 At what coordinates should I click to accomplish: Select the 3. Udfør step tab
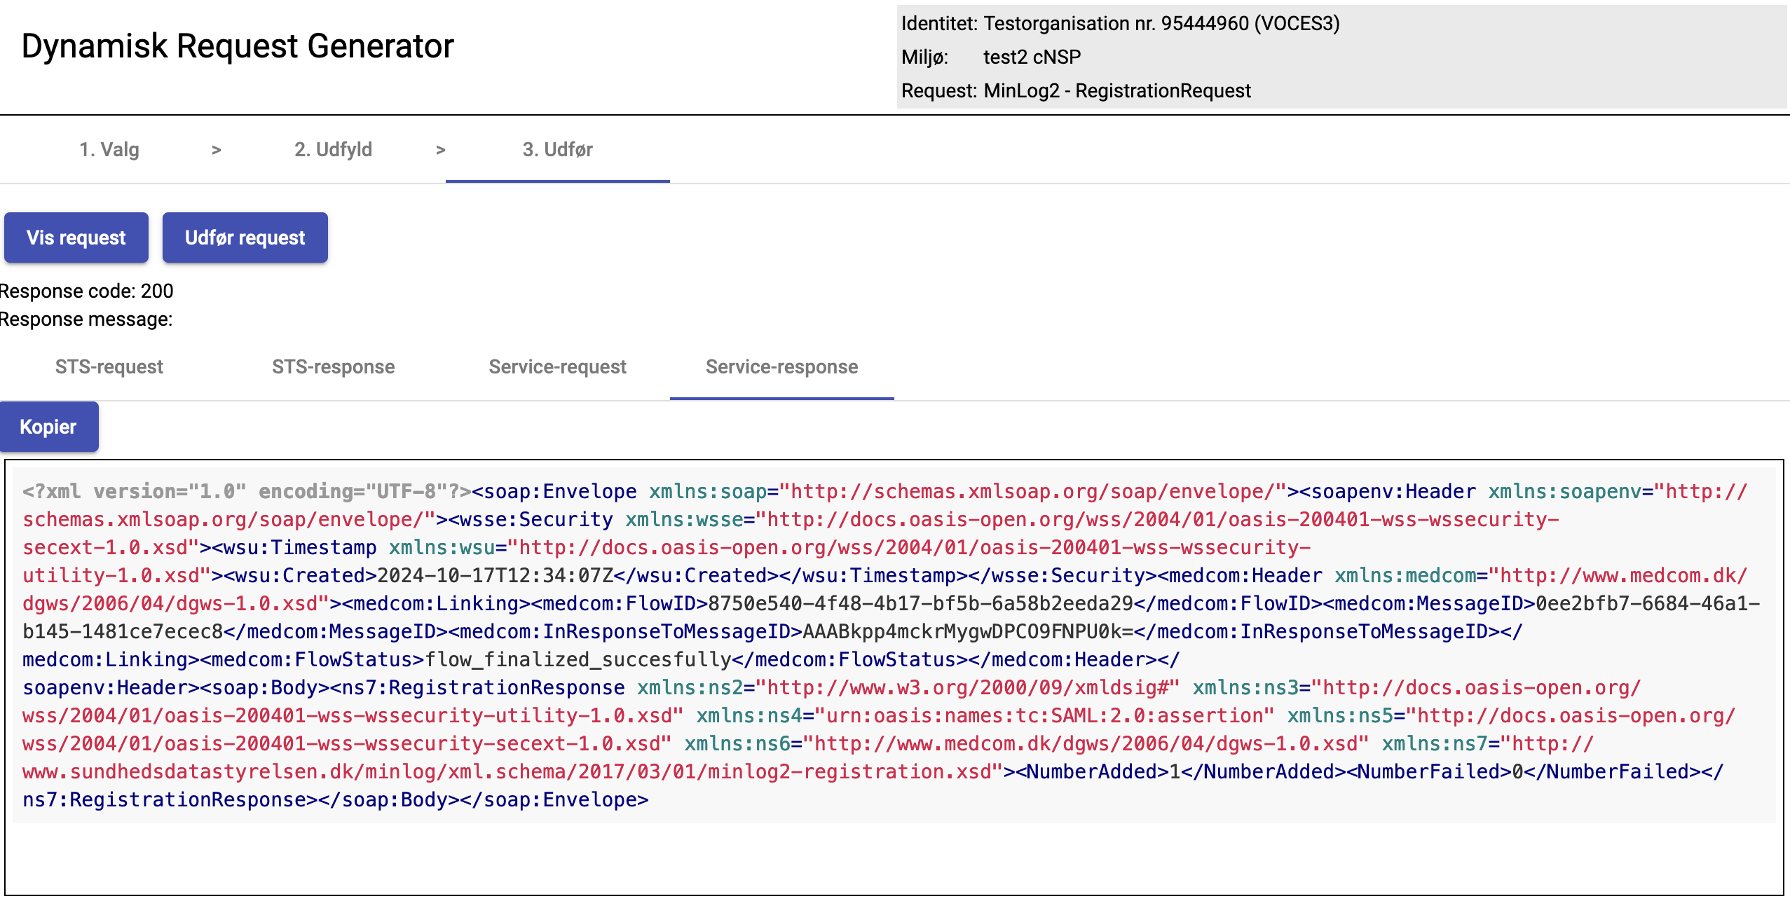pos(557,150)
